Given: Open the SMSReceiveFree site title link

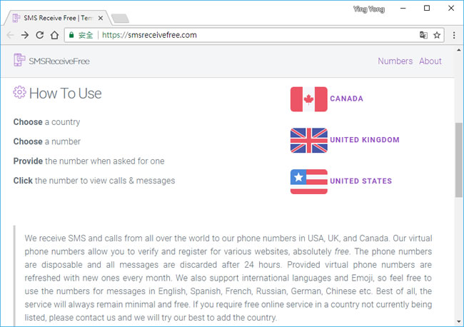Looking at the screenshot, I should pos(59,61).
